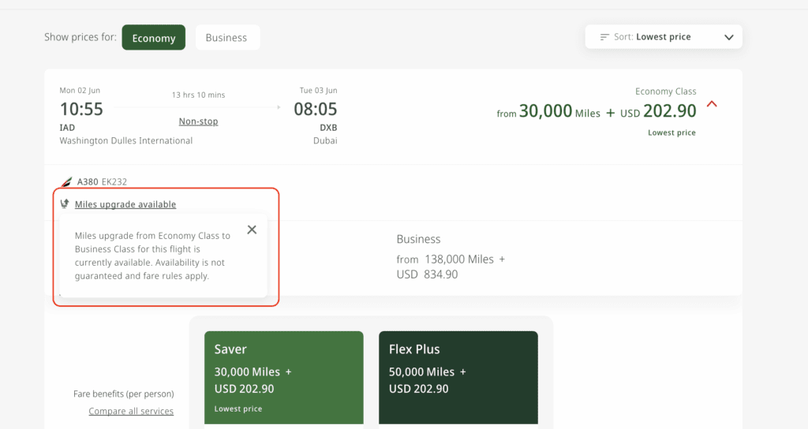Close the miles upgrade tooltip popup
The width and height of the screenshot is (808, 429).
pyautogui.click(x=252, y=229)
